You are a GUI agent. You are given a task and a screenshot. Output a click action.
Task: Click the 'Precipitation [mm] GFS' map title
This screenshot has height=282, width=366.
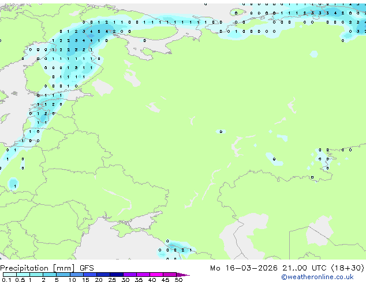(47, 268)
